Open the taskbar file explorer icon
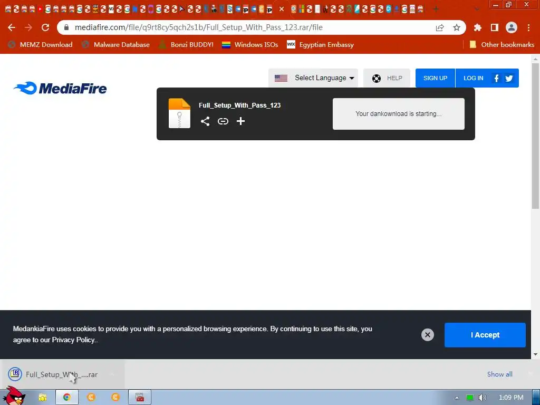 point(42,398)
